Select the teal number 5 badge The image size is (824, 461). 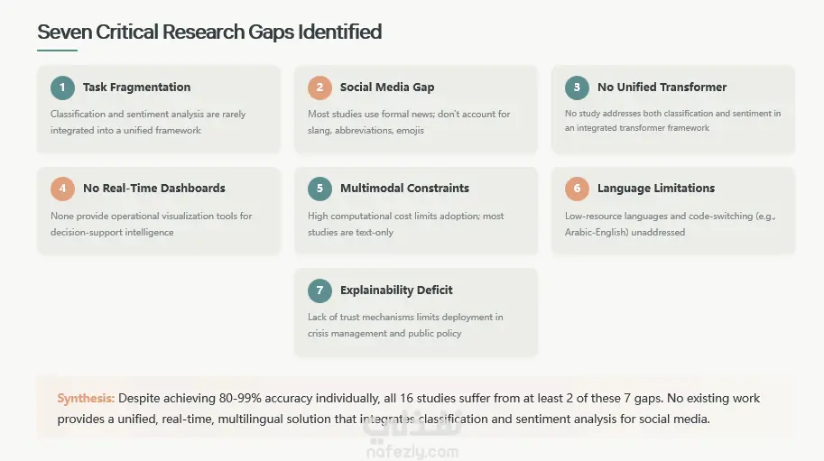point(319,189)
